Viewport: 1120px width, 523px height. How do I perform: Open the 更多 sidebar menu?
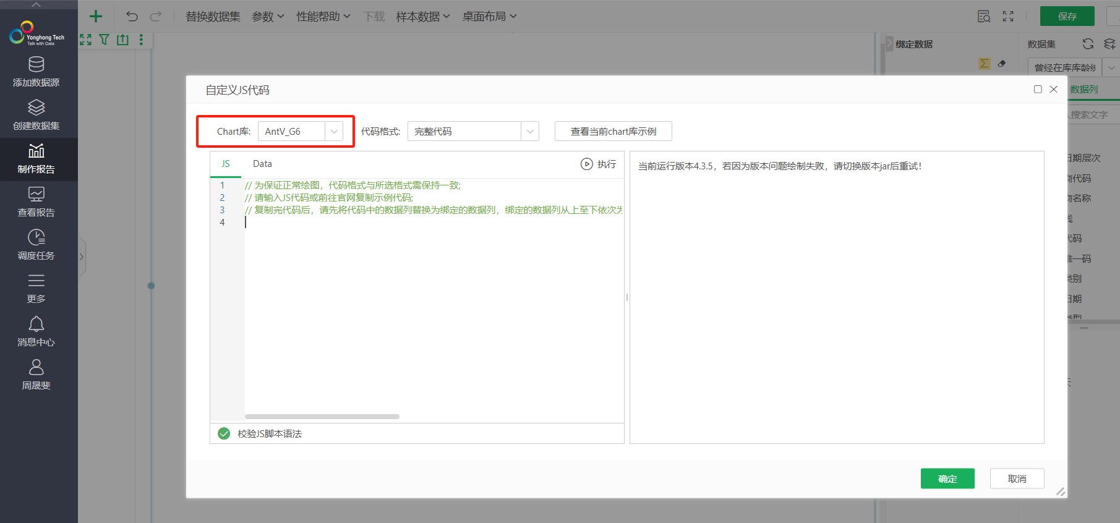[x=36, y=289]
